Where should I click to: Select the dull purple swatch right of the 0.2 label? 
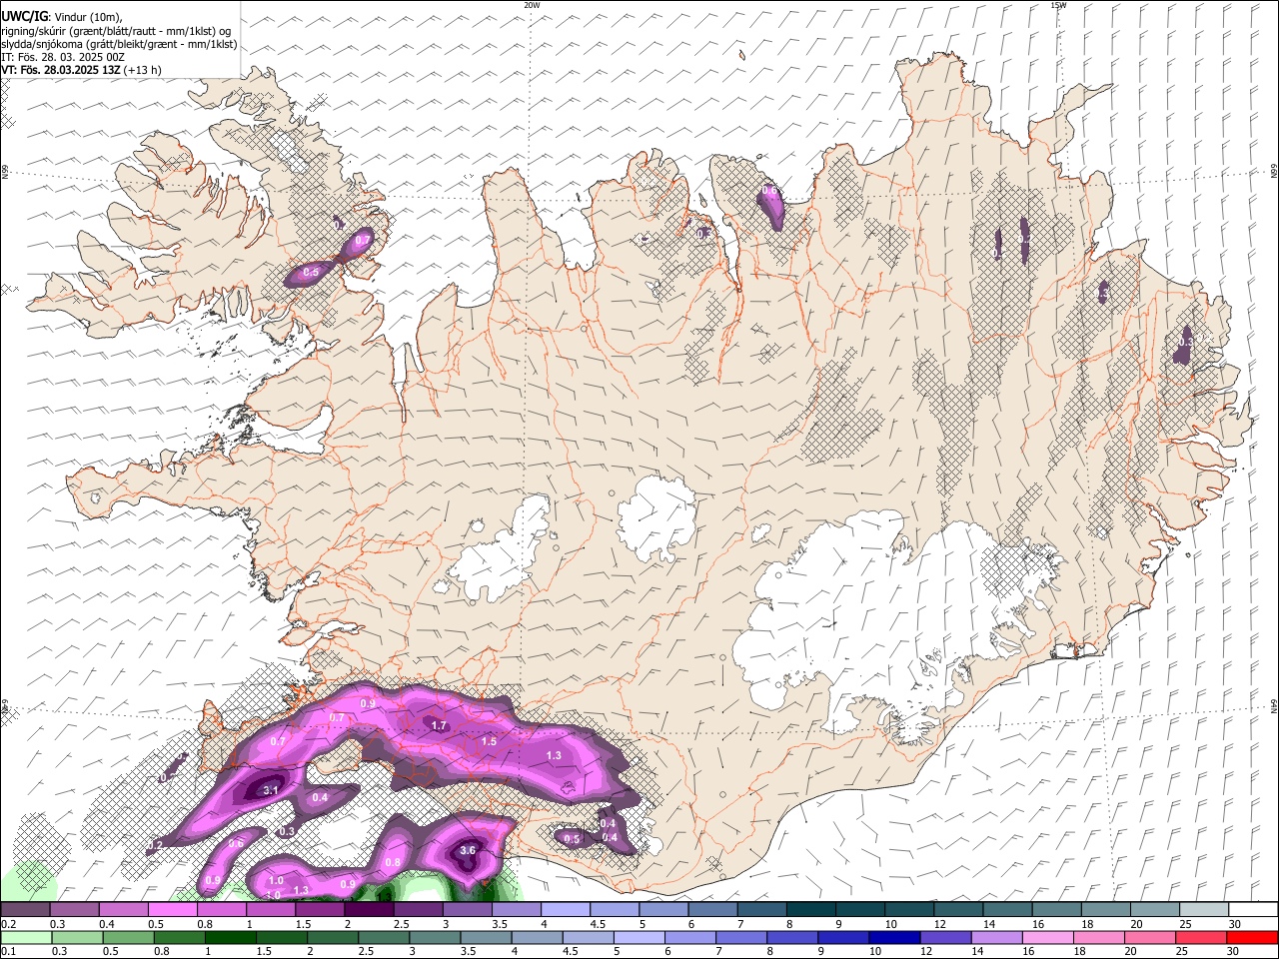point(25,909)
